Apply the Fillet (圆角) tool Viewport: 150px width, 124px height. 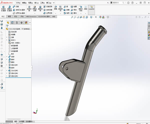coord(55,8)
